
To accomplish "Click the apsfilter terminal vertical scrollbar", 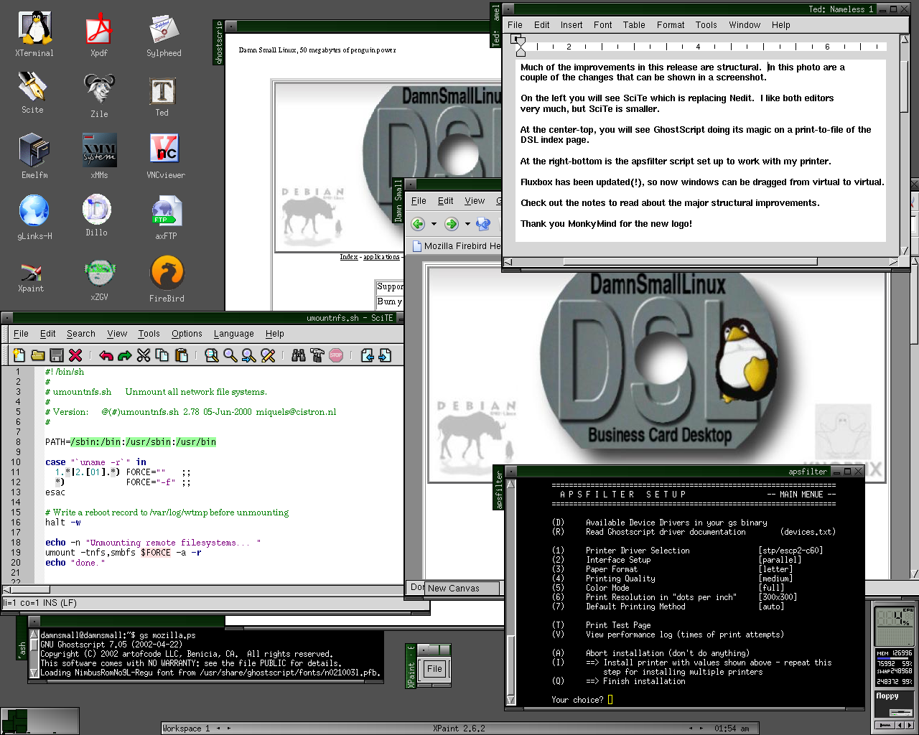I will click(510, 592).
